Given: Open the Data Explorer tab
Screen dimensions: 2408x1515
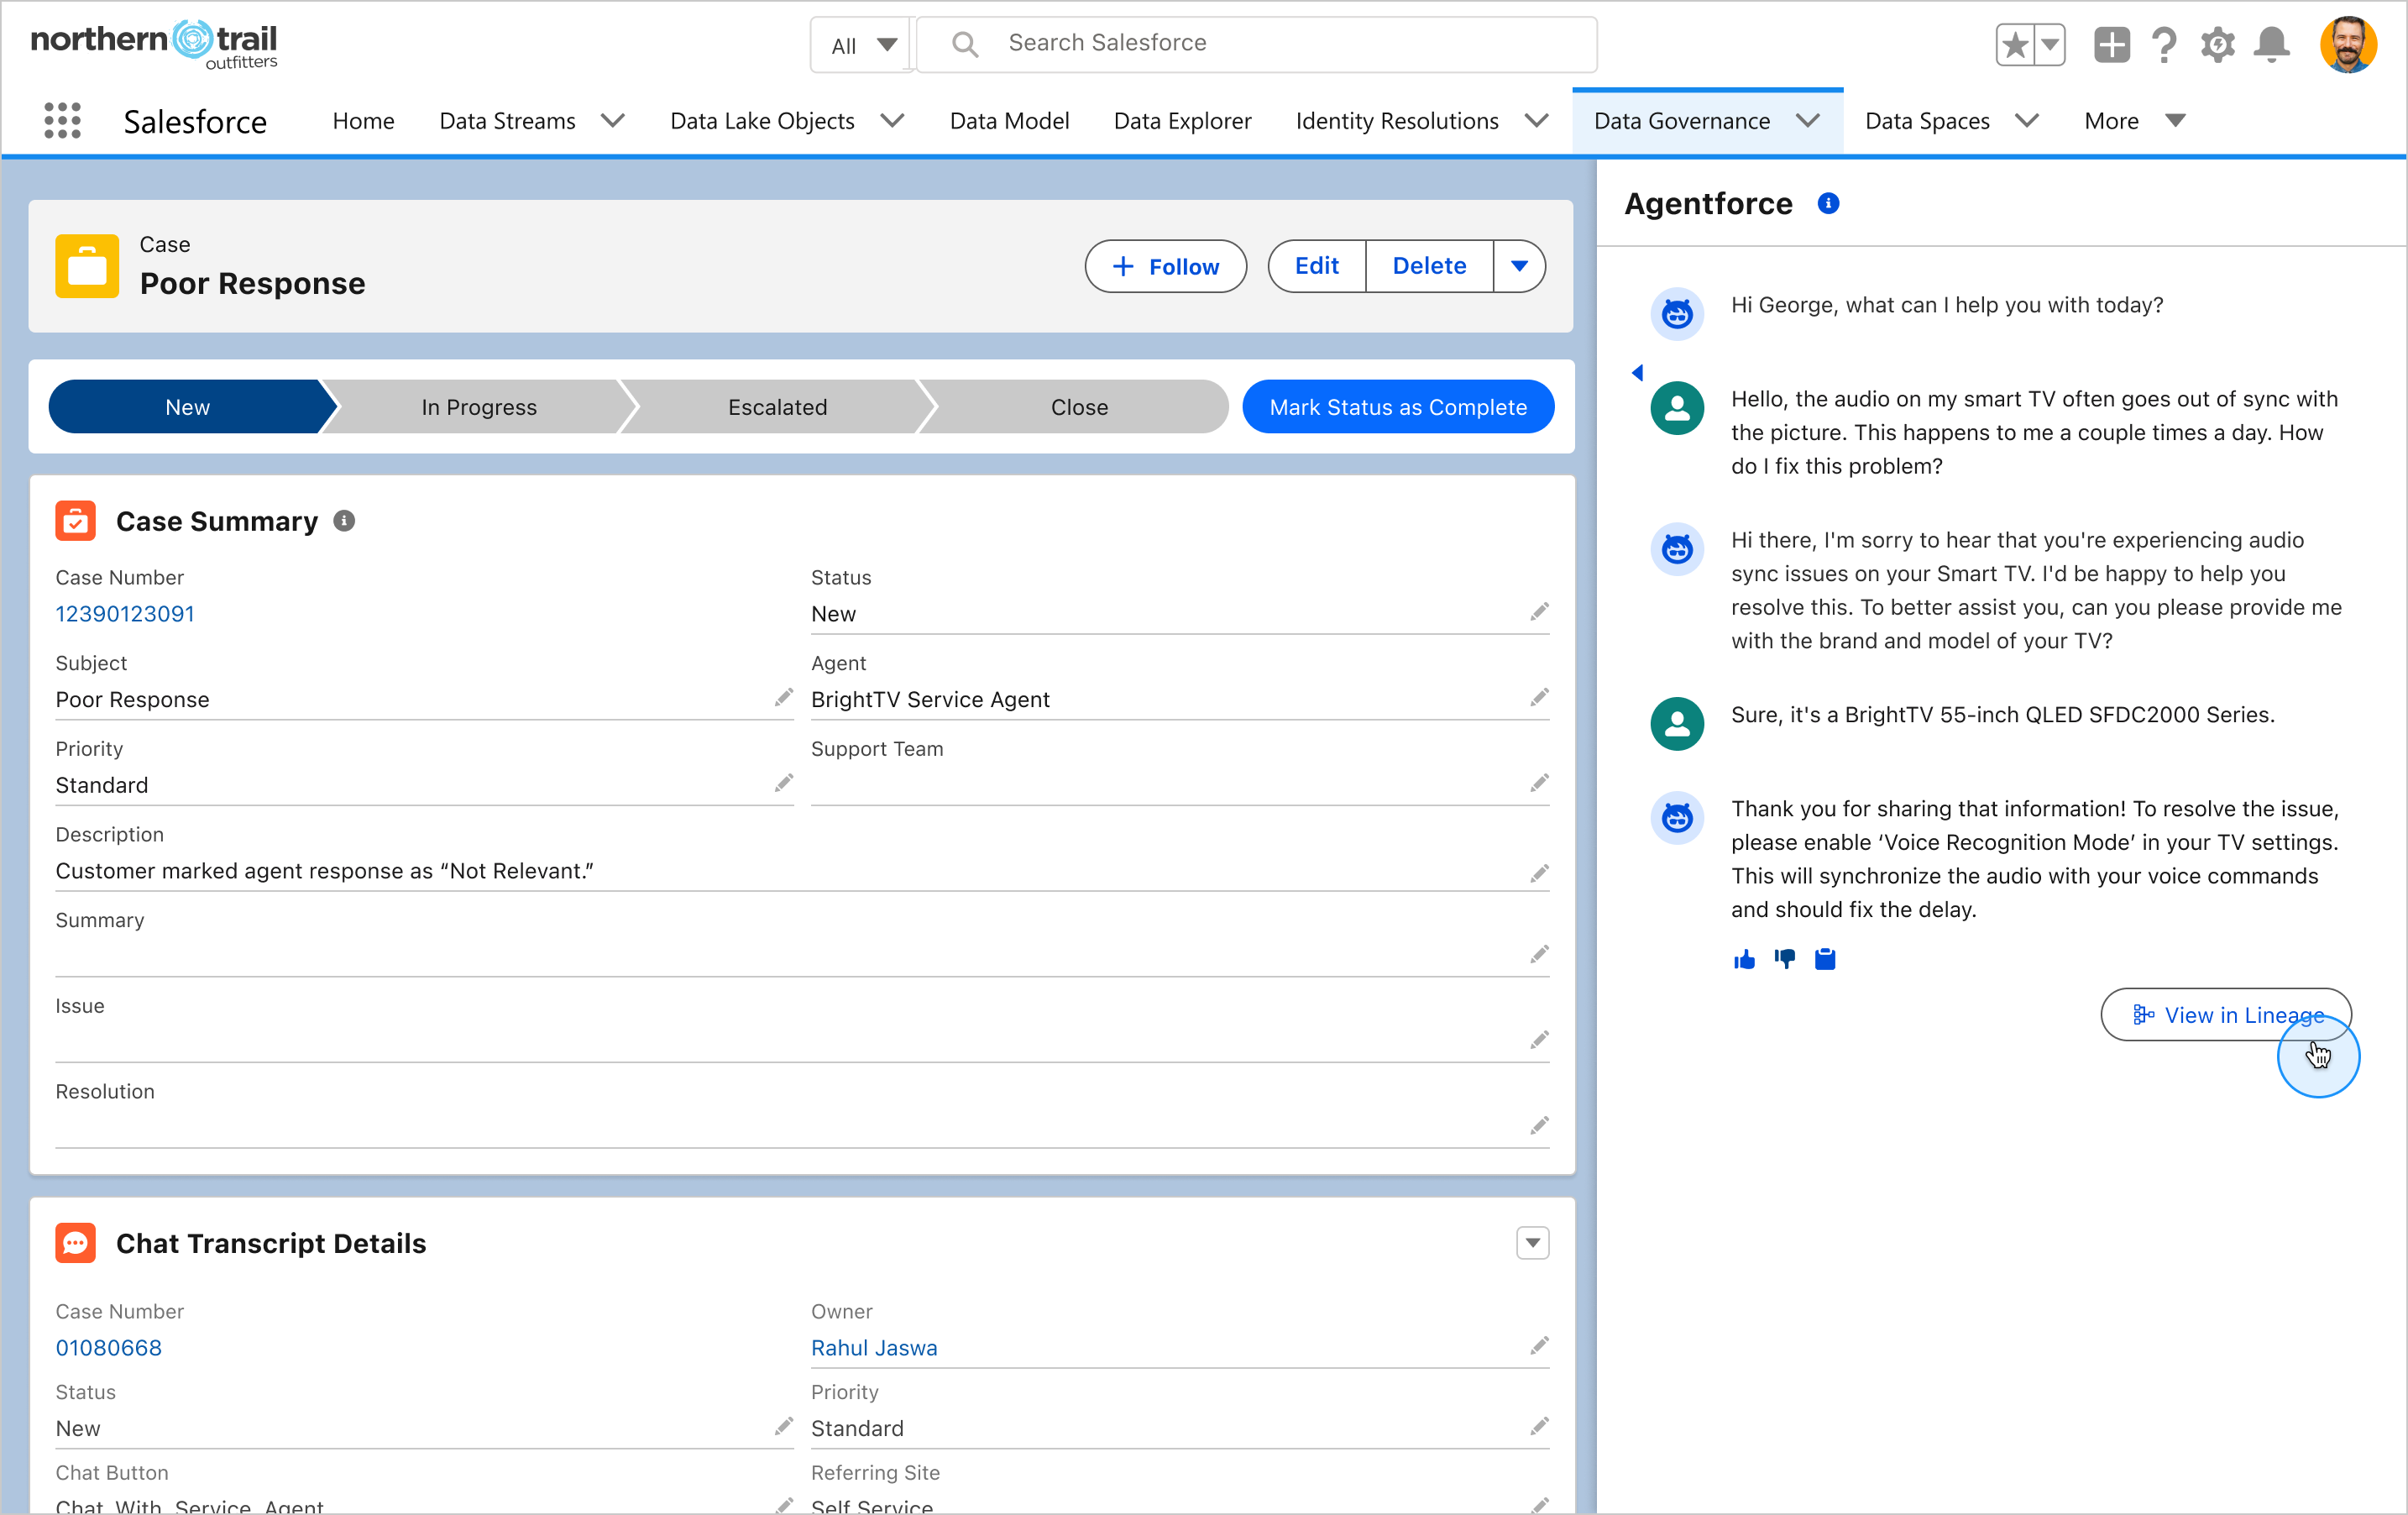Looking at the screenshot, I should [1182, 121].
